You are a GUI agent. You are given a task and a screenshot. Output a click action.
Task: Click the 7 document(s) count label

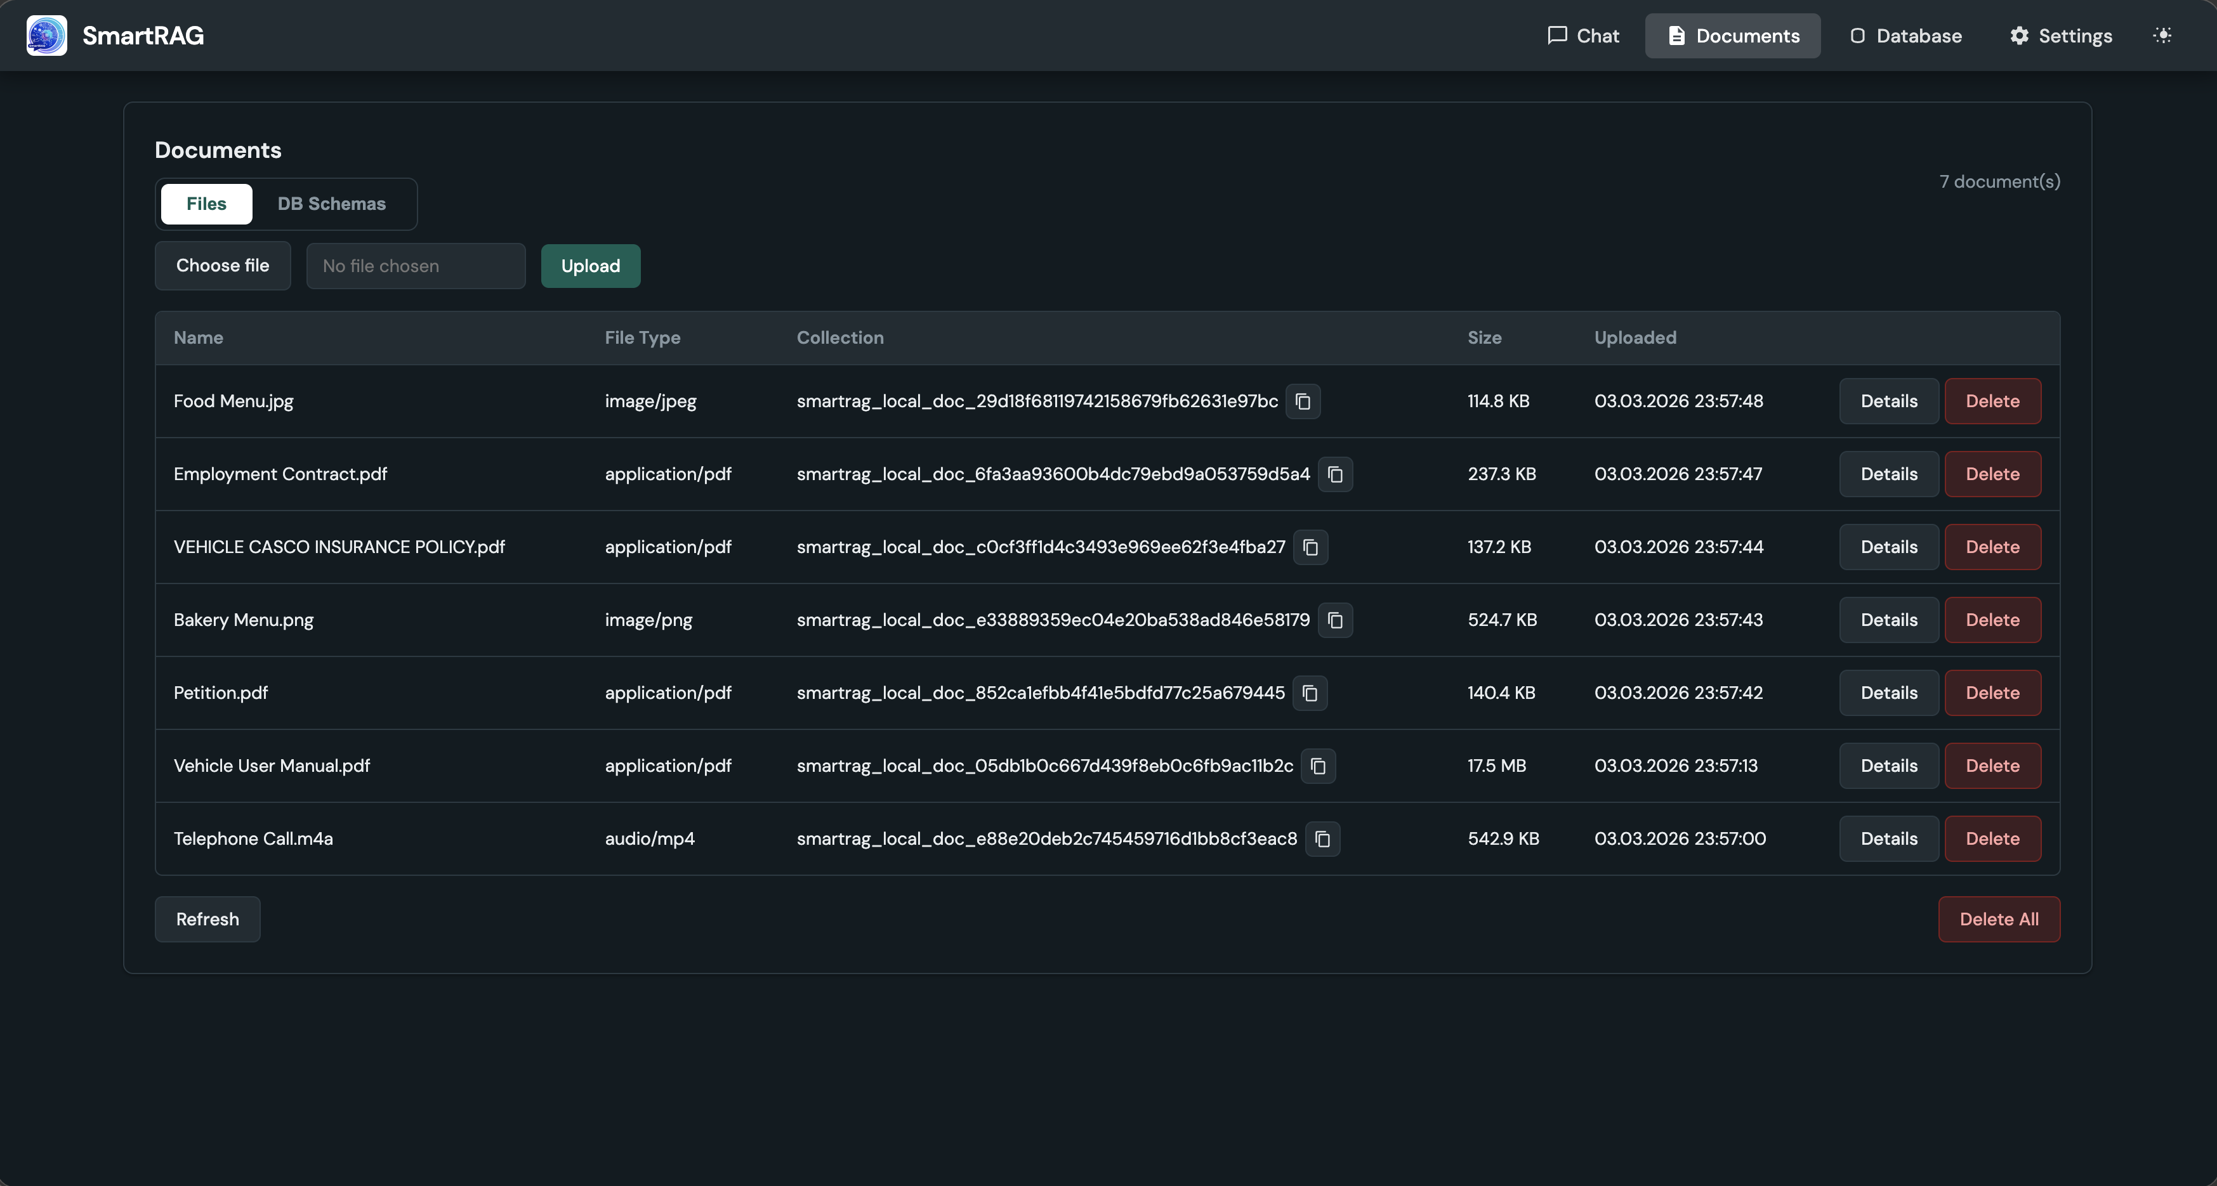1999,181
